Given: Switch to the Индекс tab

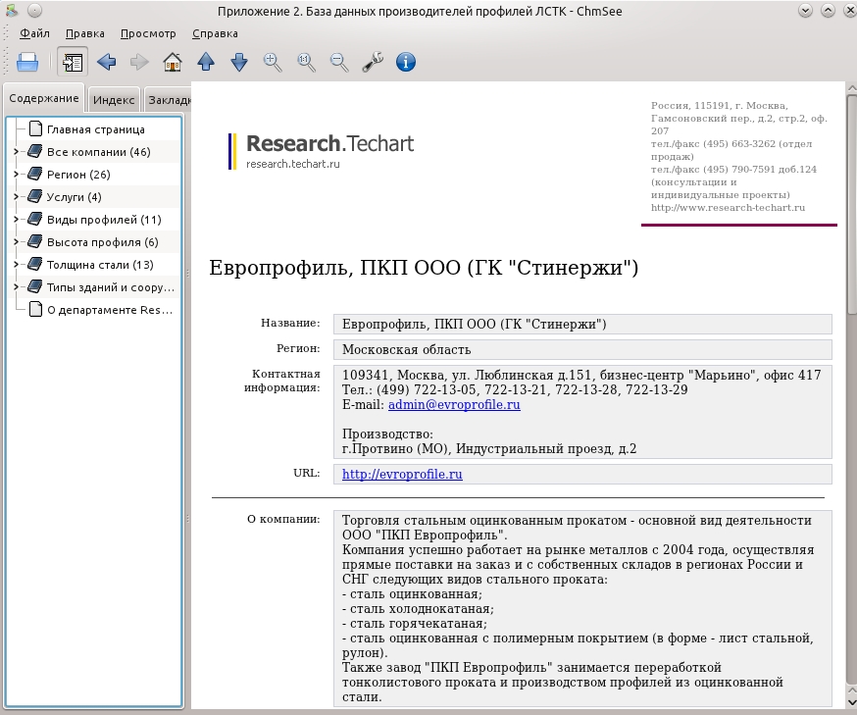Looking at the screenshot, I should click(114, 99).
